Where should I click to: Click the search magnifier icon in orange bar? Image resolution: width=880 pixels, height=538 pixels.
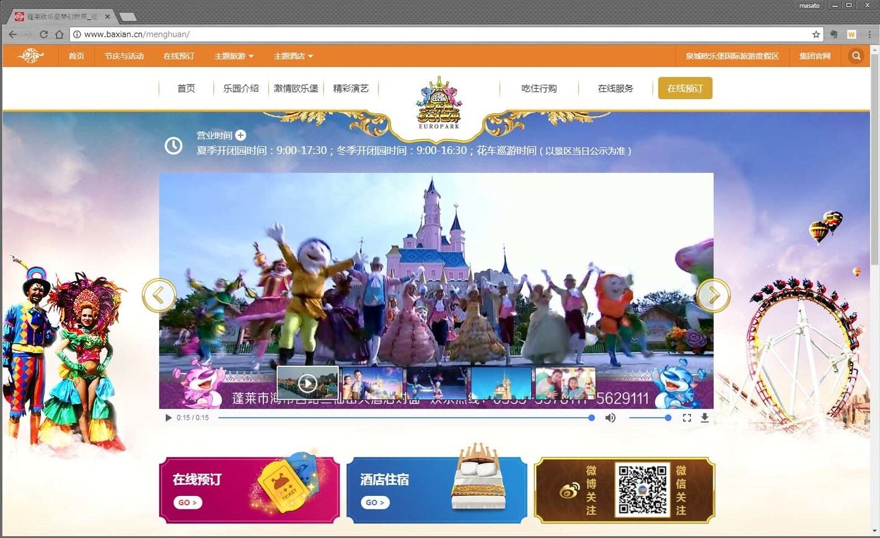(x=856, y=56)
